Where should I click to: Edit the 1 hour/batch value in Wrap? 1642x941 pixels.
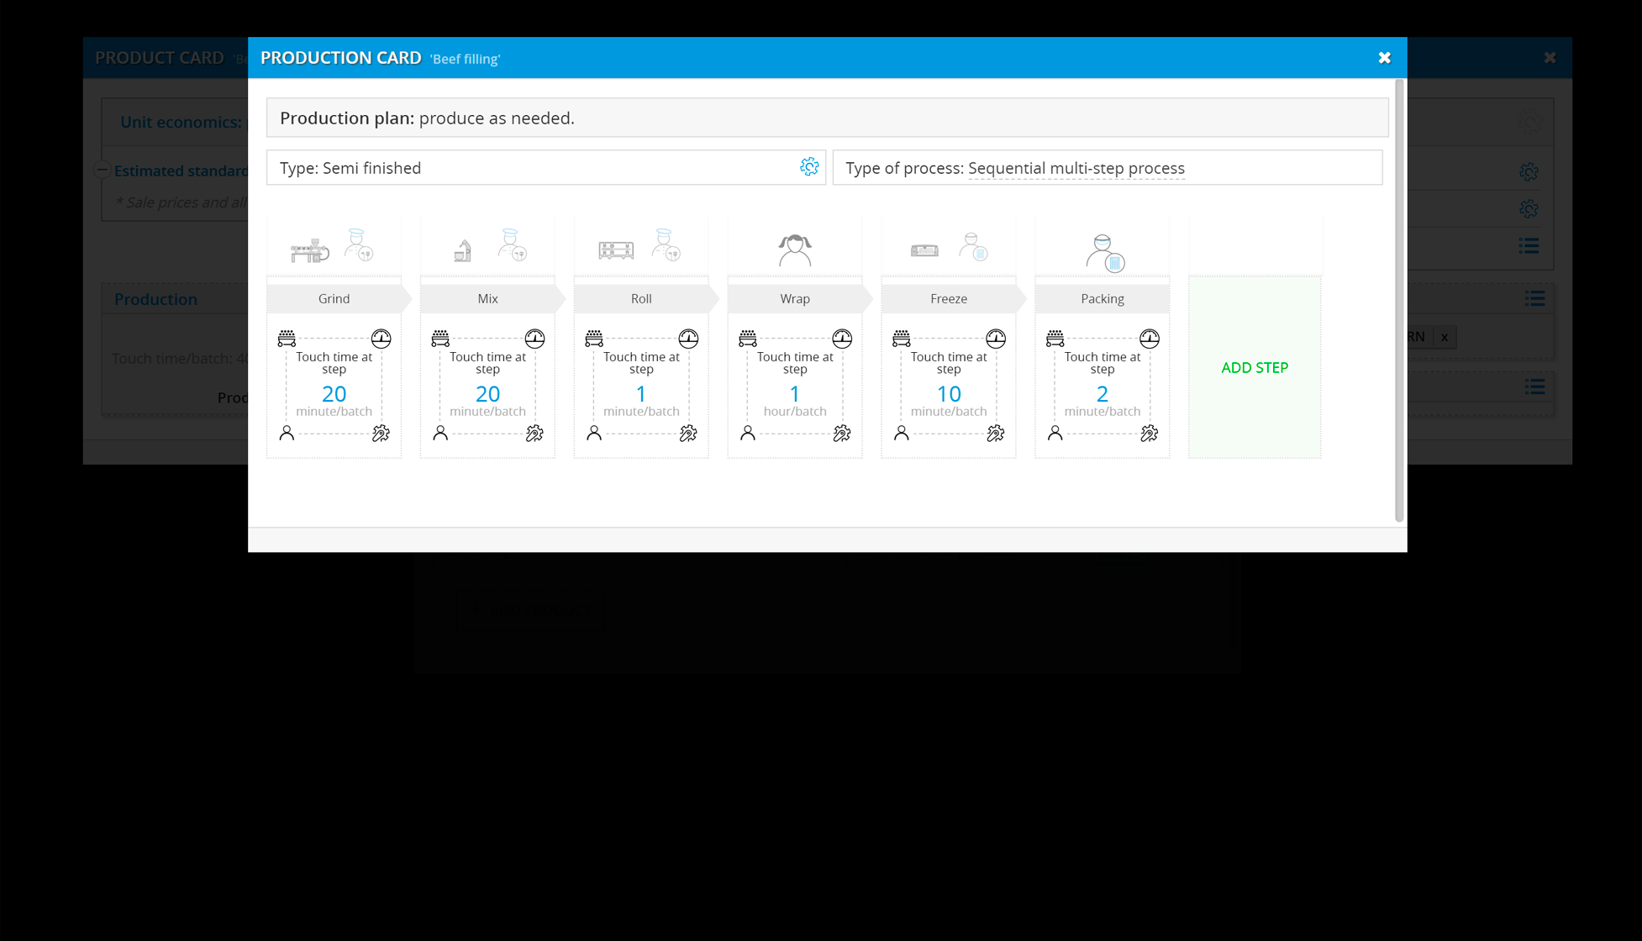click(795, 393)
